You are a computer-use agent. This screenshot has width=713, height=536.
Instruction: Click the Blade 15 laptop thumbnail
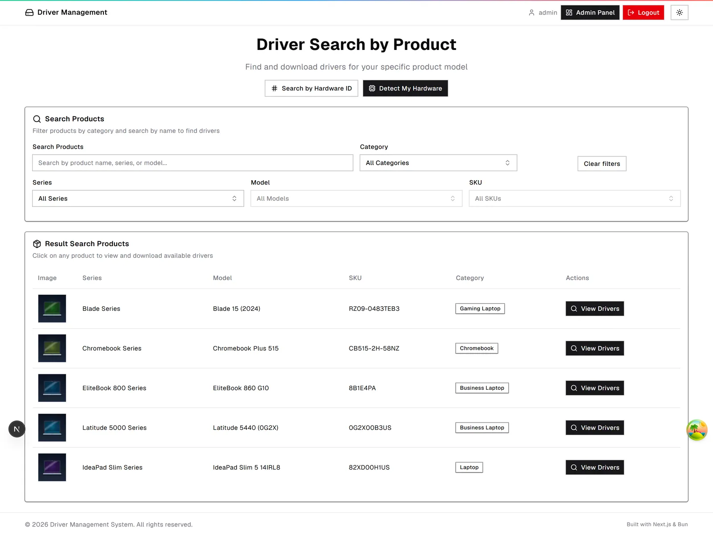[x=52, y=309]
